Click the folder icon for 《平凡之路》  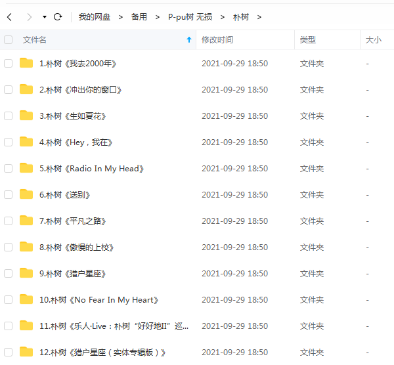[26, 221]
